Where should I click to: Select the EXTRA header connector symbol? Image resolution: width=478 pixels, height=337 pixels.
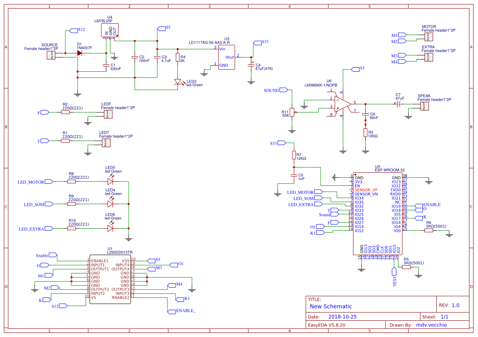(x=429, y=57)
